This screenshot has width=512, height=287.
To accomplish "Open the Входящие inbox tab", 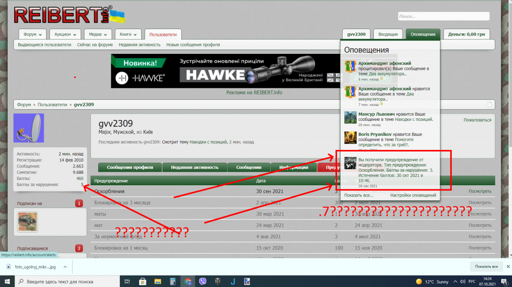I will (388, 34).
